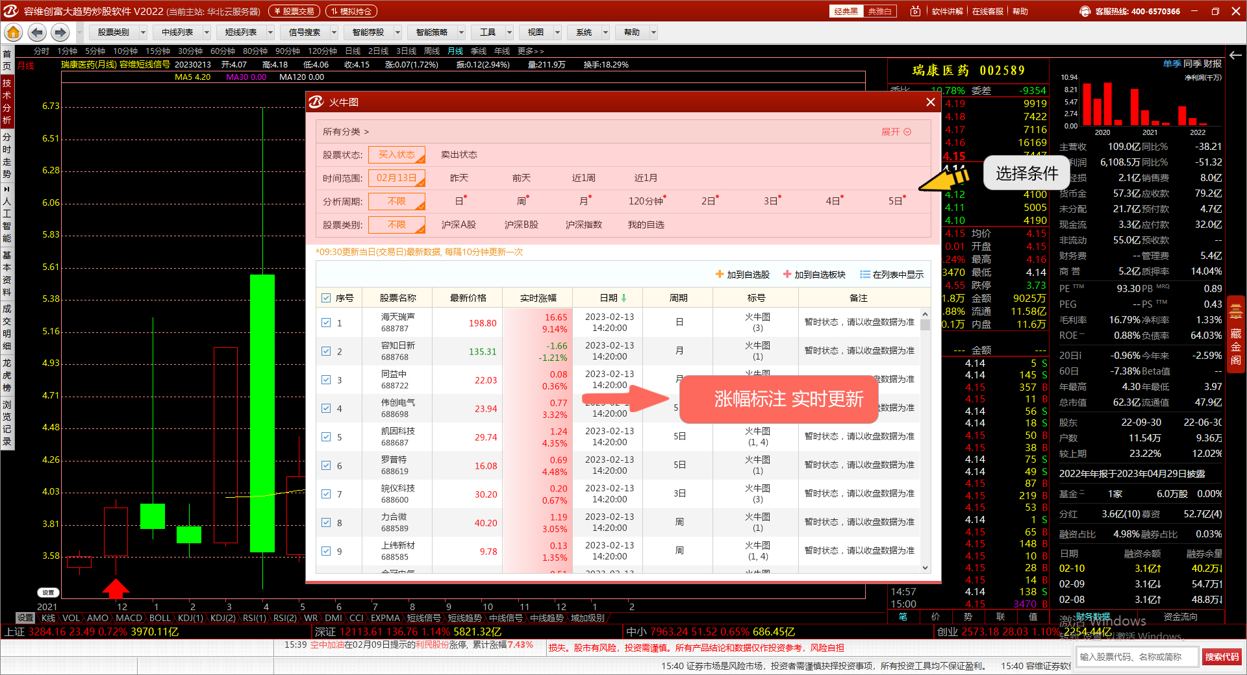
Task: Click 资金流向 tab at bottom right
Action: 1180,617
